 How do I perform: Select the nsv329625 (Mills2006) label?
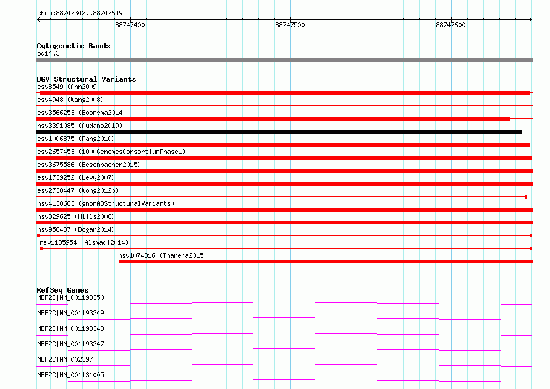pyautogui.click(x=76, y=216)
